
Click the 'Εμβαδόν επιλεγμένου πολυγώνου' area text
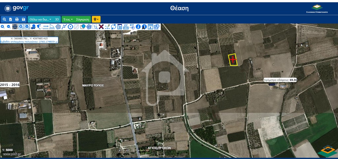coord(29,42)
